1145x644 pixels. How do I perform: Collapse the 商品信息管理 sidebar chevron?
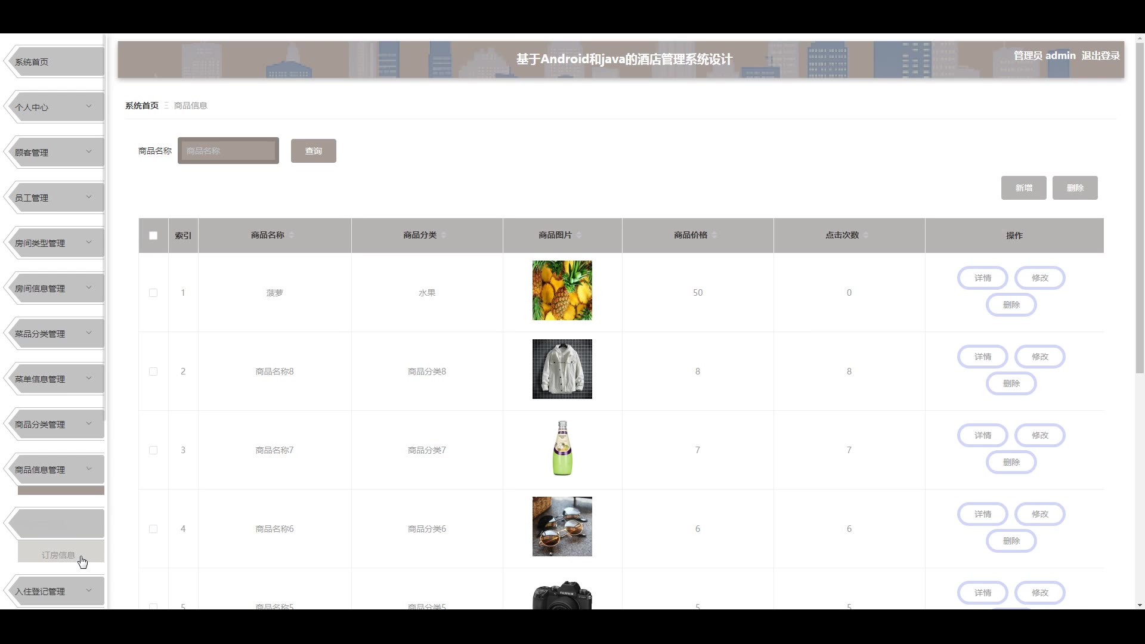pos(89,469)
